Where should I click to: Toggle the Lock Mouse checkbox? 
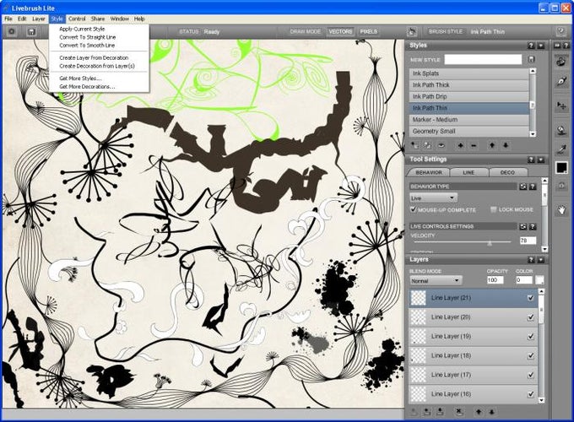[x=494, y=209]
